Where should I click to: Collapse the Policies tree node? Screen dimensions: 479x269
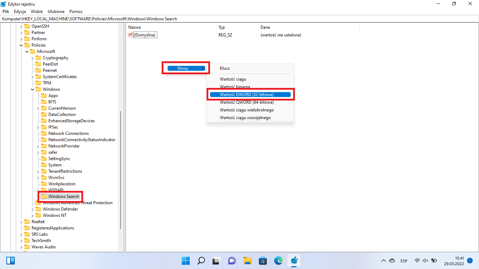click(21, 45)
